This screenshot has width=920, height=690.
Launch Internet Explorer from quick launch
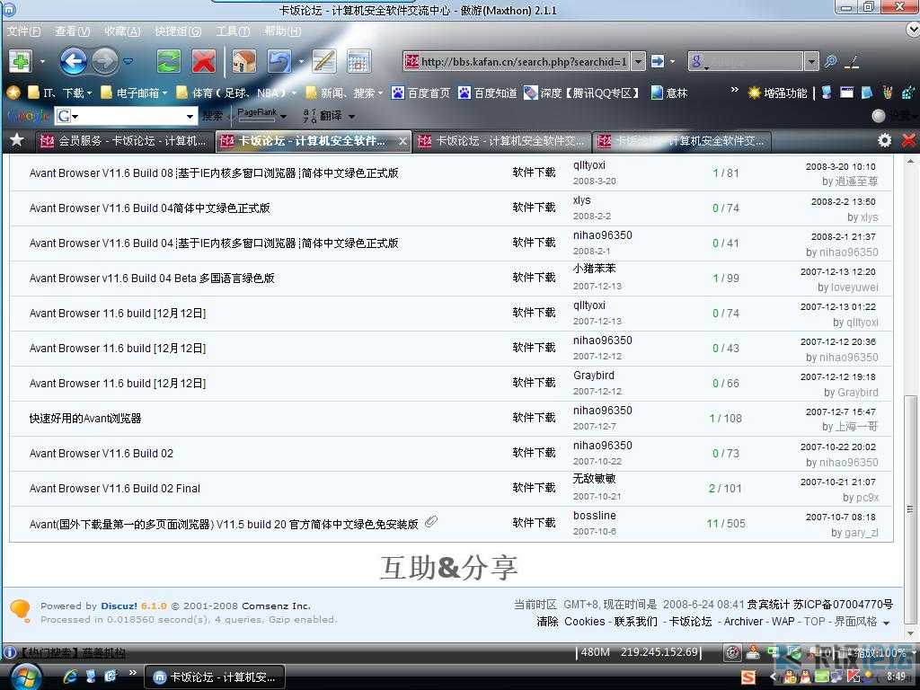[x=70, y=677]
